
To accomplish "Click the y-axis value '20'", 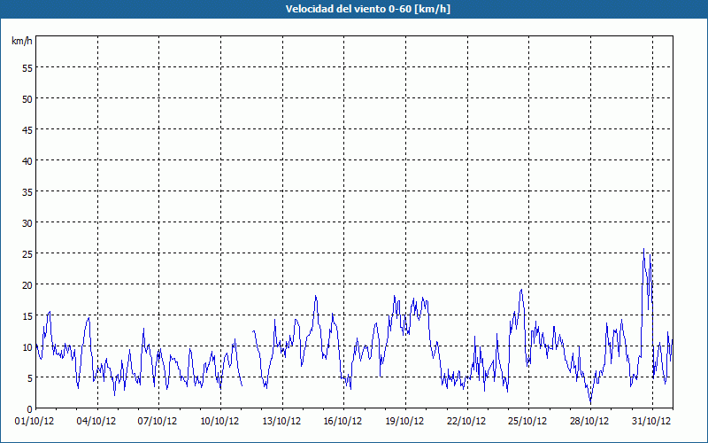I will coord(27,284).
